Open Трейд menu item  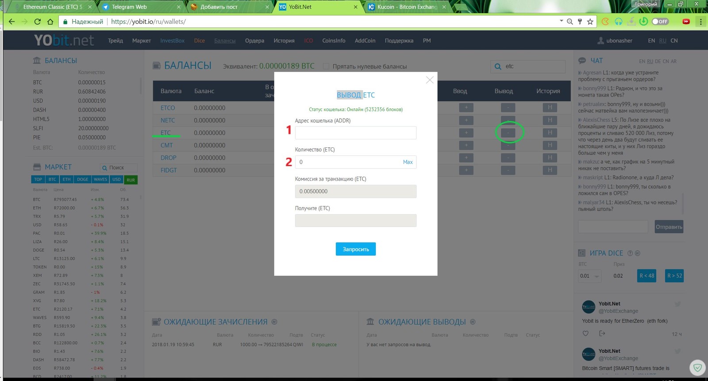pos(115,40)
